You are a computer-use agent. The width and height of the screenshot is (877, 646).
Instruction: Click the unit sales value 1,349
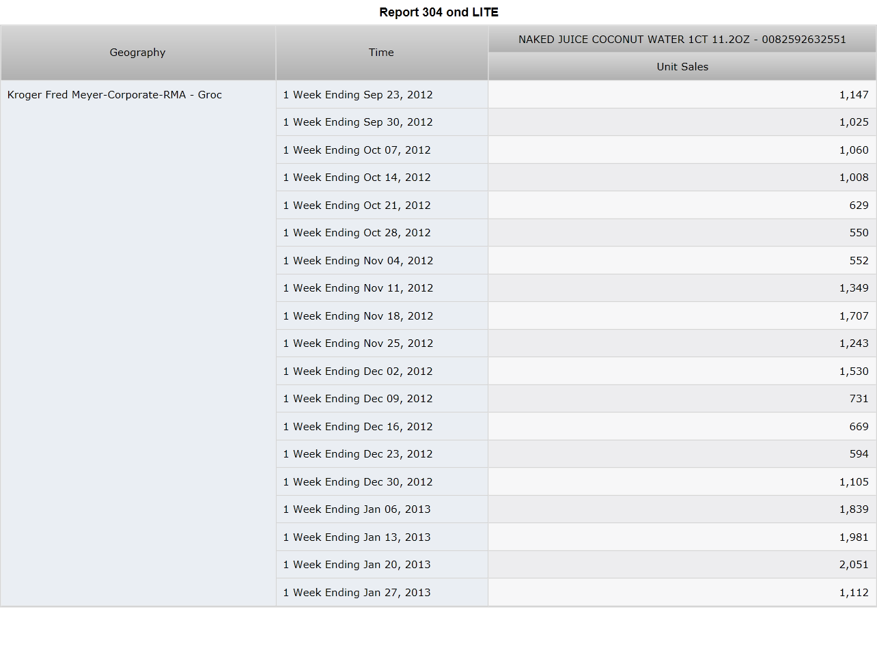pyautogui.click(x=854, y=288)
